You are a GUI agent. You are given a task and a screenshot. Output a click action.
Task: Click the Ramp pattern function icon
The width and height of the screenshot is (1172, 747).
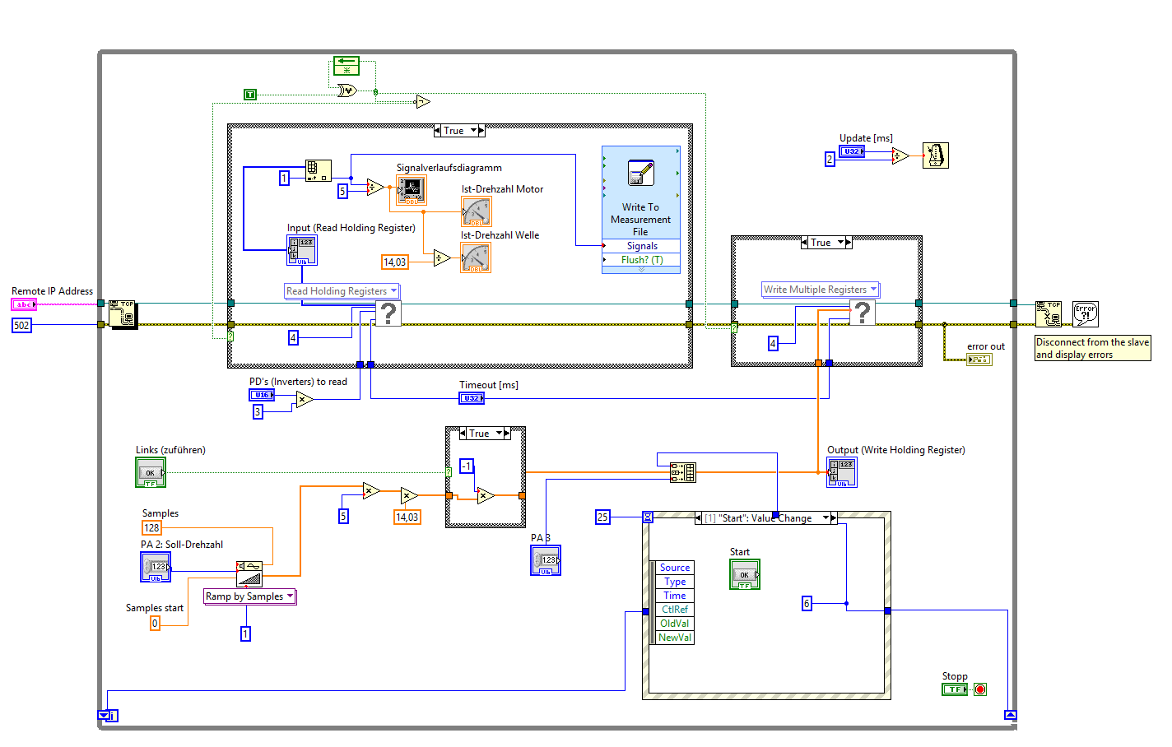pos(249,573)
